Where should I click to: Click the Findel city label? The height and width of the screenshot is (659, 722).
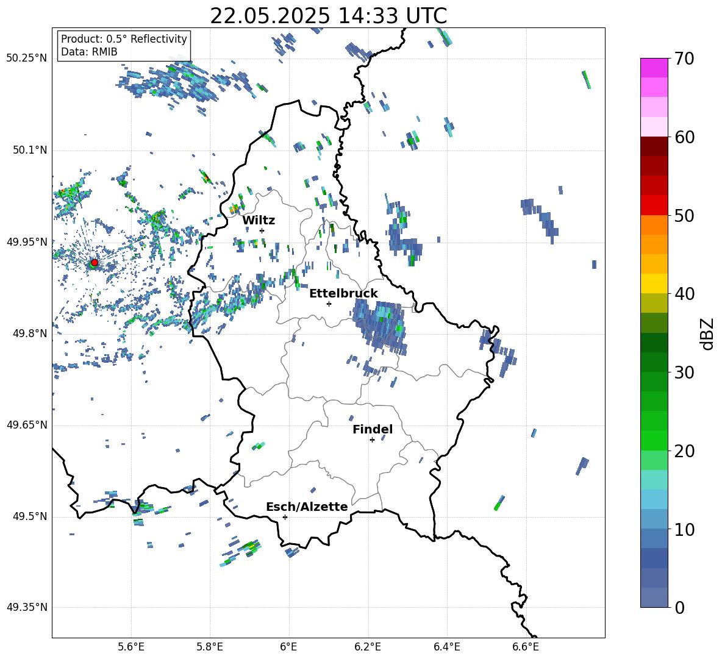(x=373, y=429)
